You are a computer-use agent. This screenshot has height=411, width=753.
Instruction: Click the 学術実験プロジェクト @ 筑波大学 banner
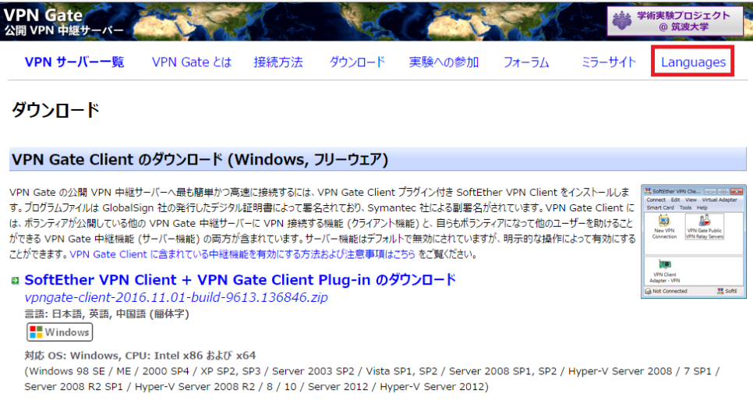(x=675, y=21)
